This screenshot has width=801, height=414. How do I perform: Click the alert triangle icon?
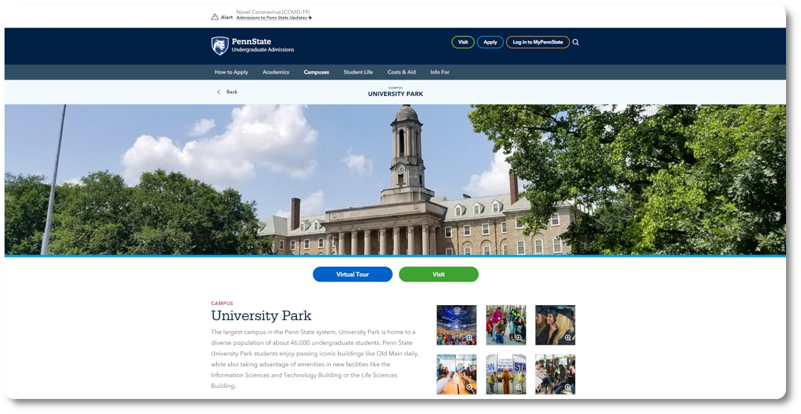(215, 17)
